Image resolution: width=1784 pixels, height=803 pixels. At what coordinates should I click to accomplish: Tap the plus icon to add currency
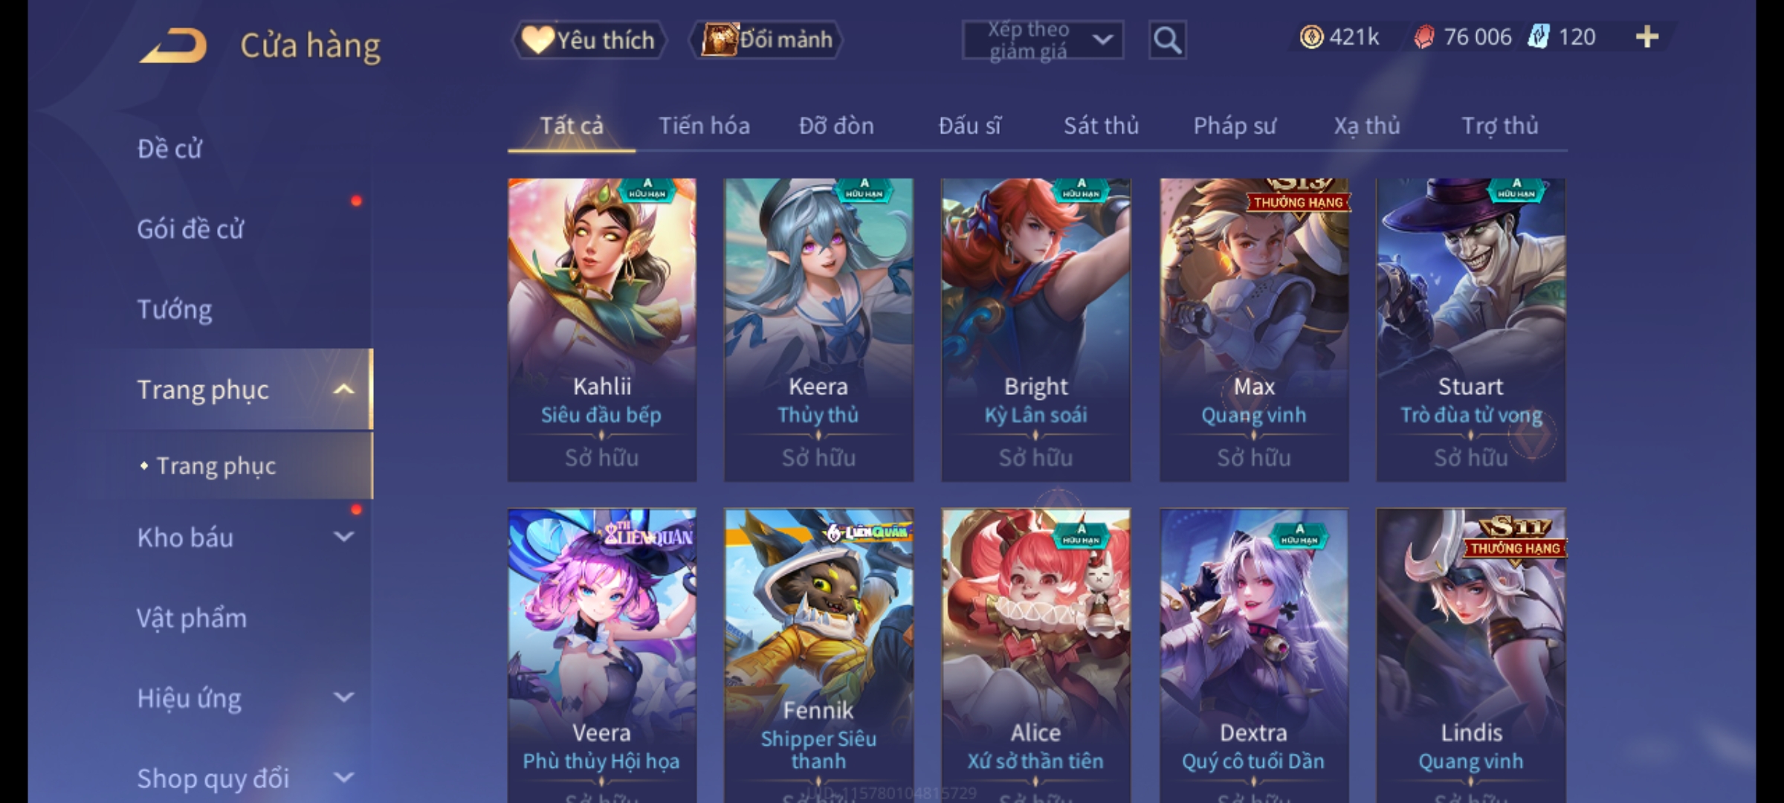tap(1647, 37)
